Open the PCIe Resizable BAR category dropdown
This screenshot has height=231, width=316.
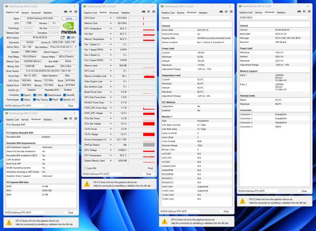click(x=41, y=125)
